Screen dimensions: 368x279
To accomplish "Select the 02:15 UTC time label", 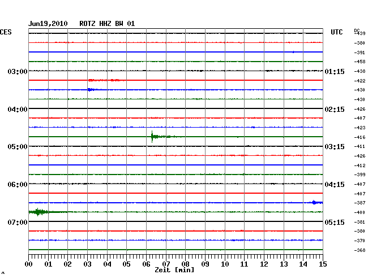I will click(335, 110).
